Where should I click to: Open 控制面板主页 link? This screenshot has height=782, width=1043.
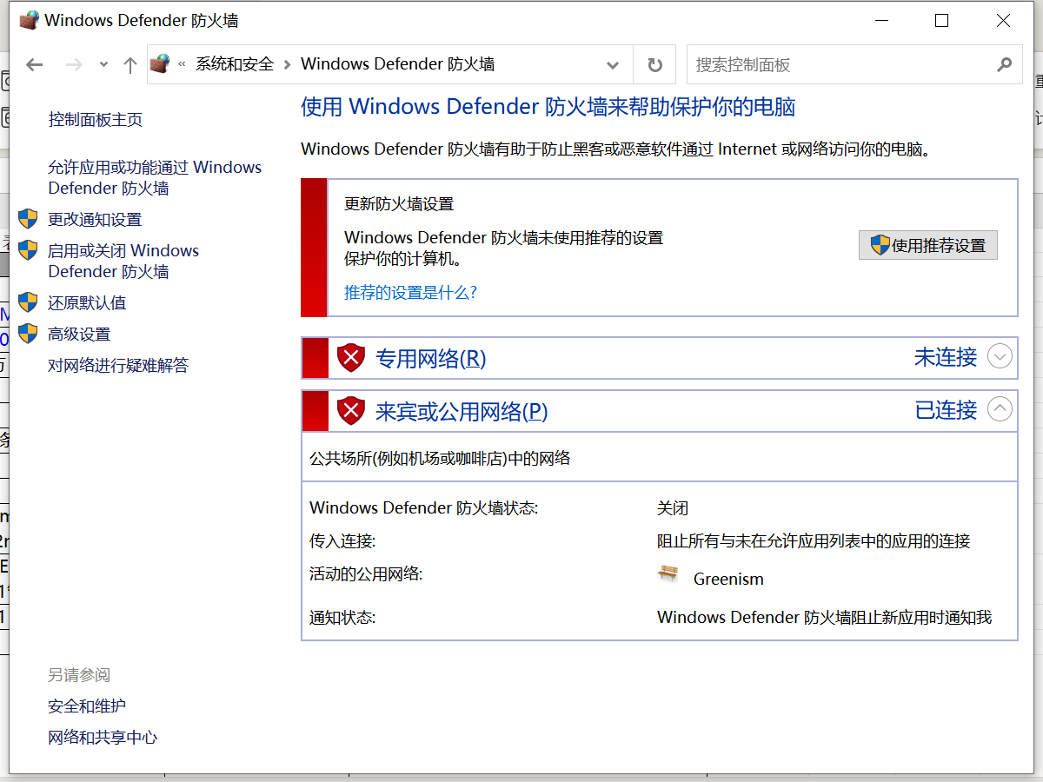pyautogui.click(x=95, y=120)
